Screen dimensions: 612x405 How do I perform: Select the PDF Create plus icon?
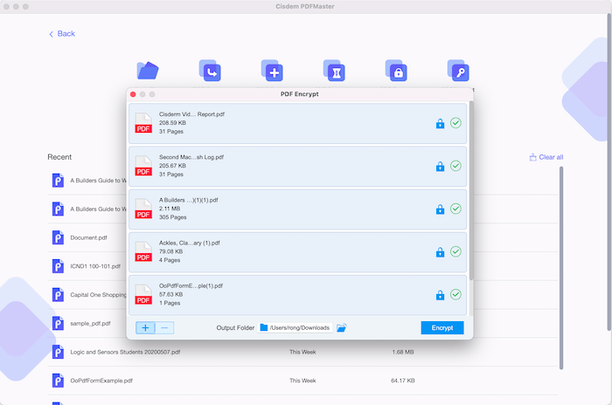click(x=272, y=70)
